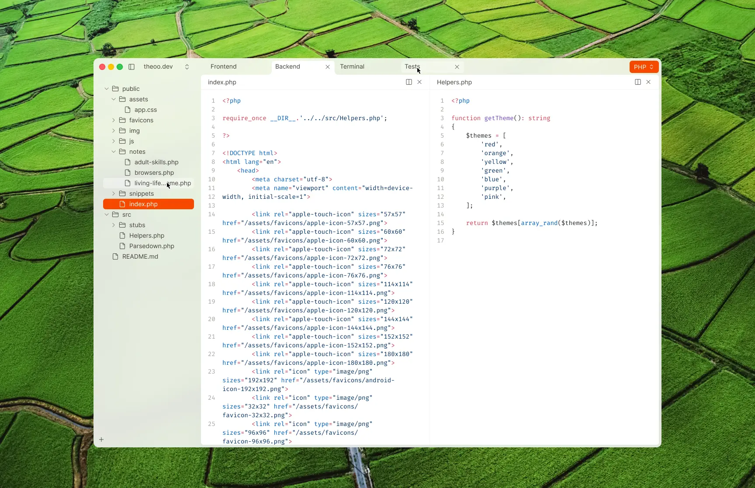The height and width of the screenshot is (488, 755).
Task: Close the Backend tab
Action: pos(327,66)
